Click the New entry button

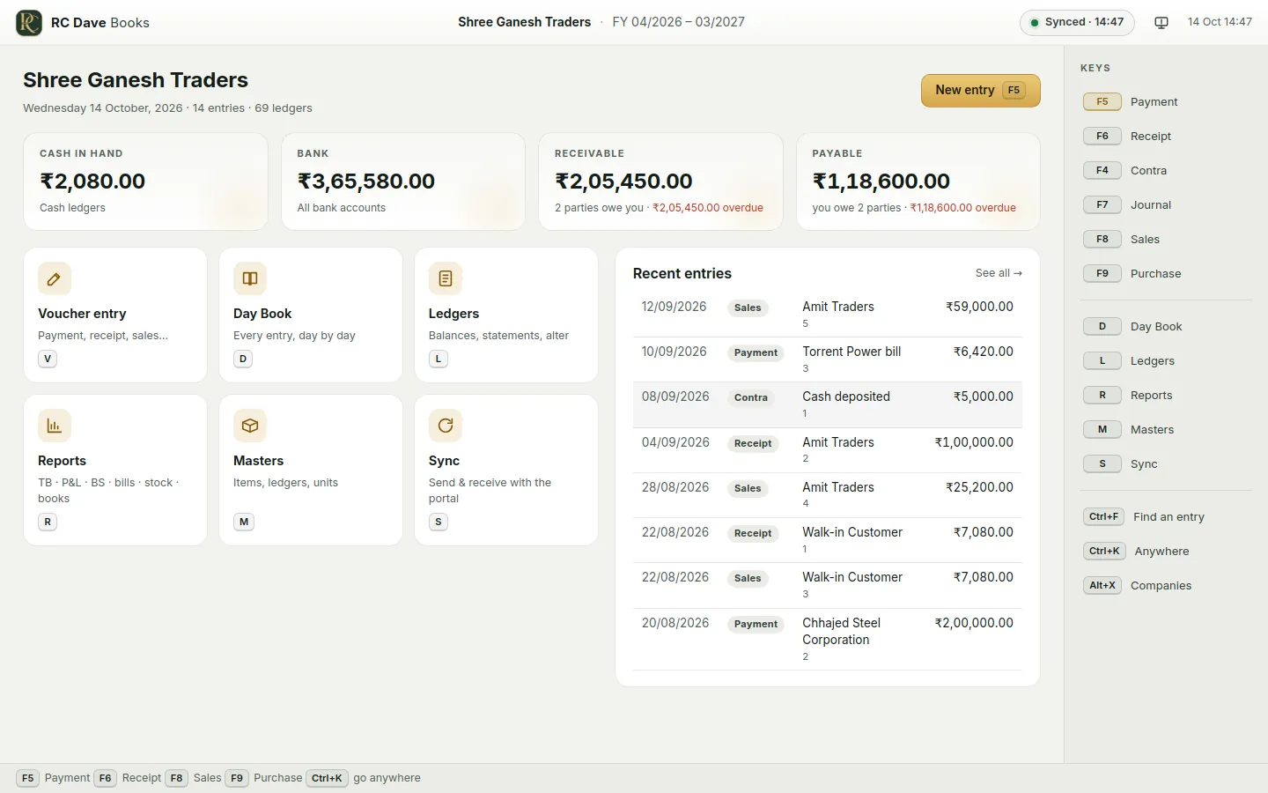(x=981, y=91)
